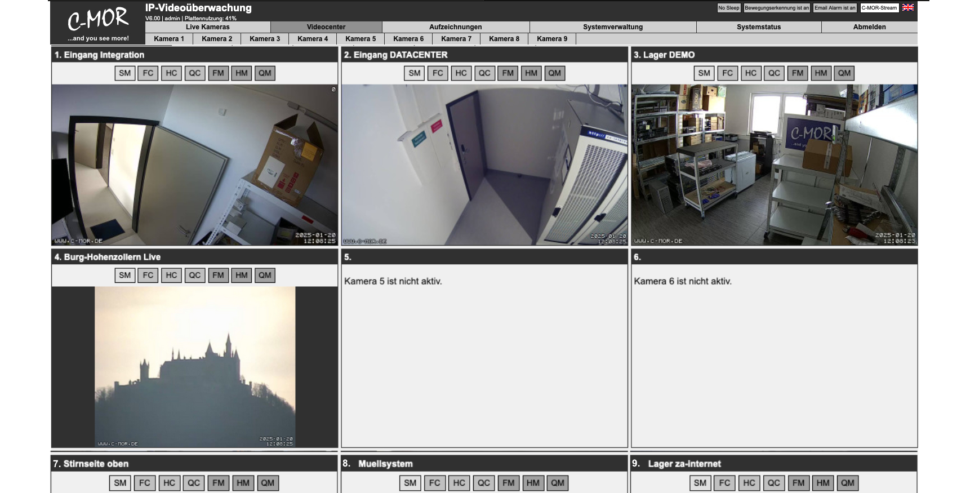Click SM under Lager za-internet
The width and height of the screenshot is (979, 493).
point(700,483)
